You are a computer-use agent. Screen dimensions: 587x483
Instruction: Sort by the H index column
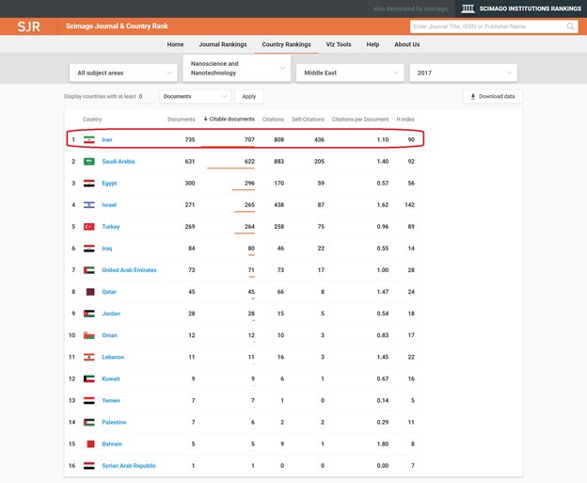[x=405, y=120]
